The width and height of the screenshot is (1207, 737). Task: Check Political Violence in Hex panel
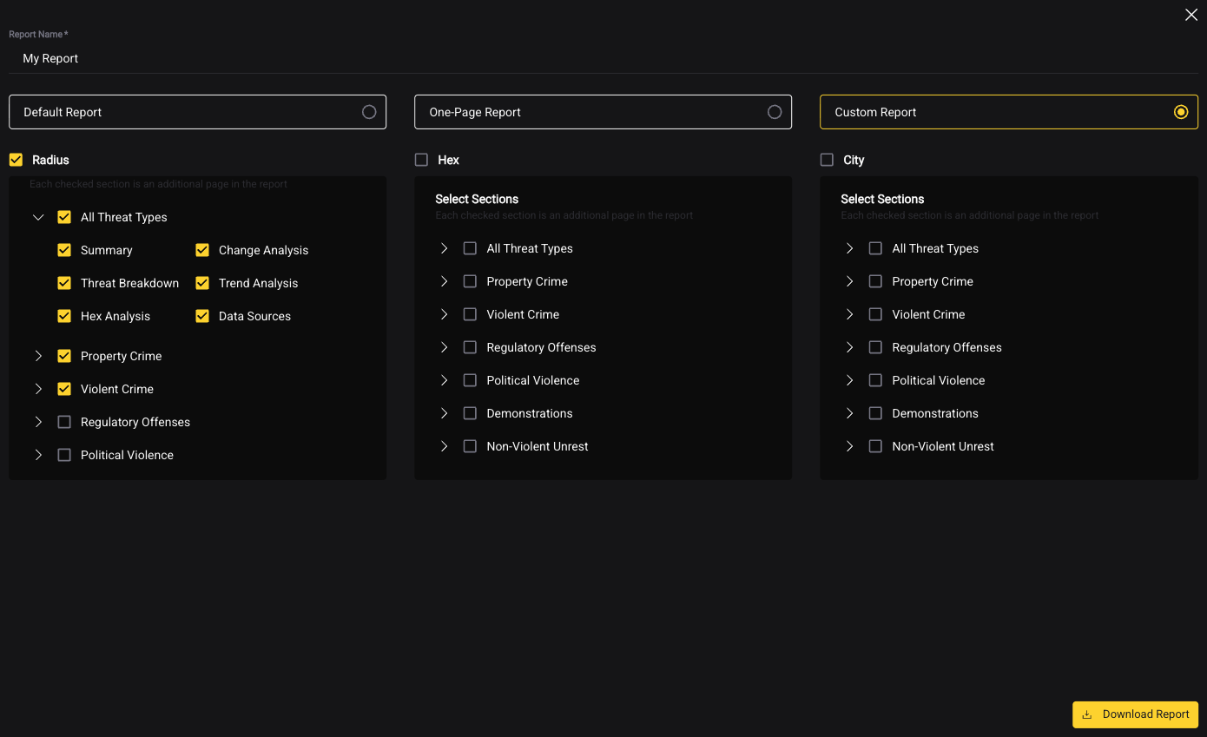[470, 380]
